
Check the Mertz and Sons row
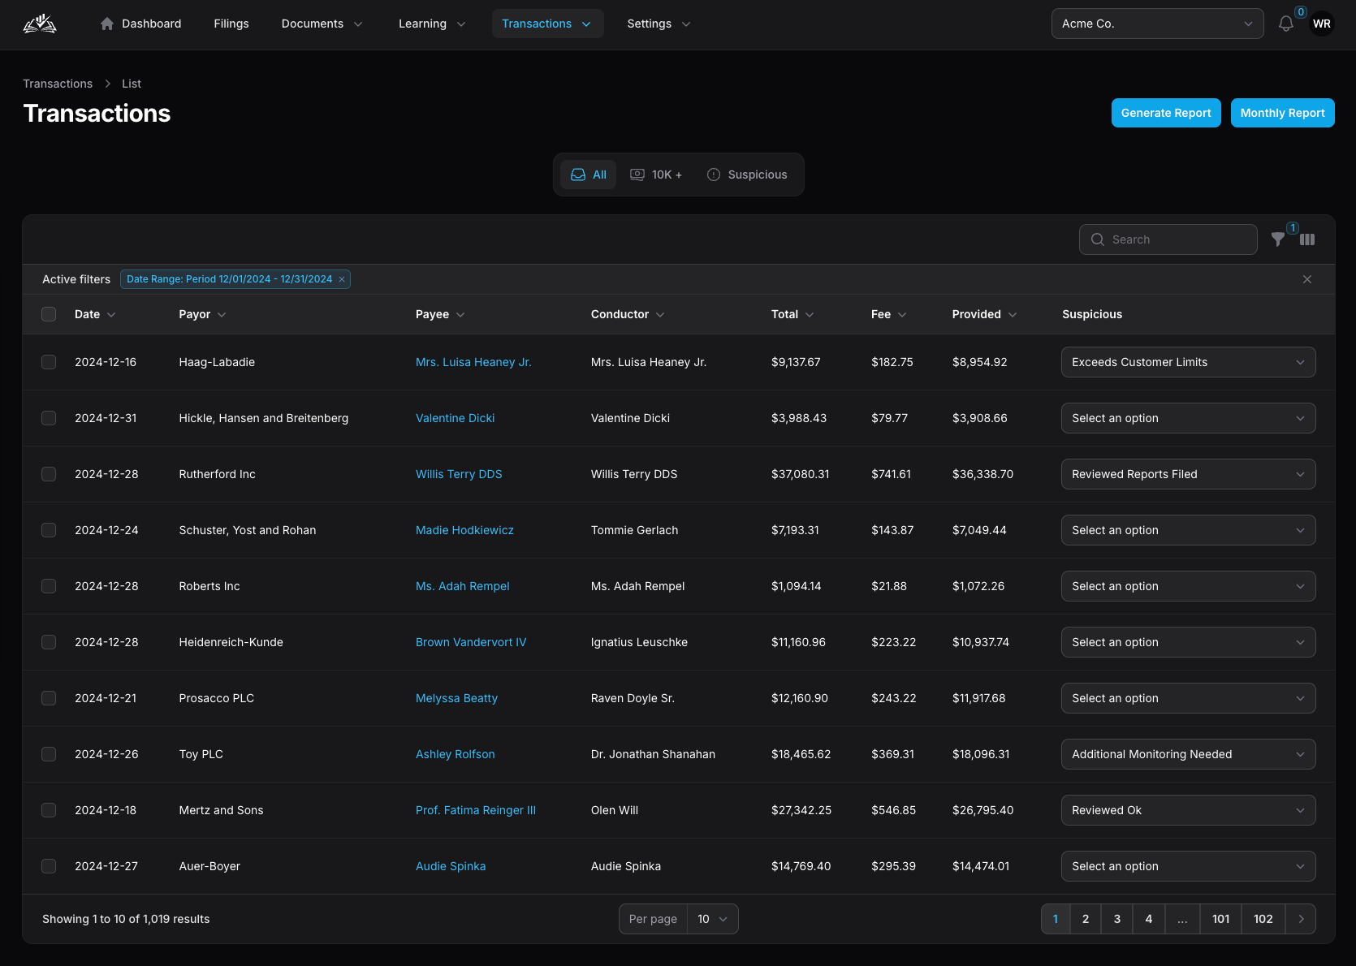coord(49,810)
